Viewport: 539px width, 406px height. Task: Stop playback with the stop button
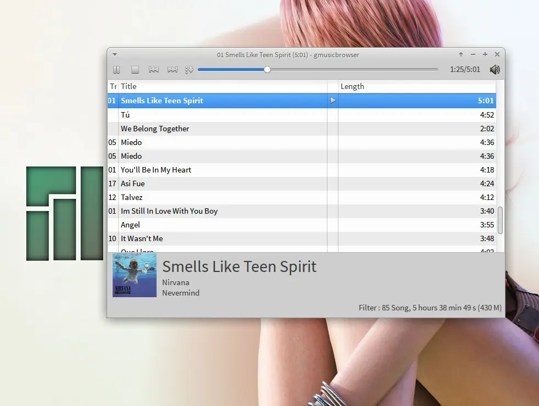click(135, 70)
